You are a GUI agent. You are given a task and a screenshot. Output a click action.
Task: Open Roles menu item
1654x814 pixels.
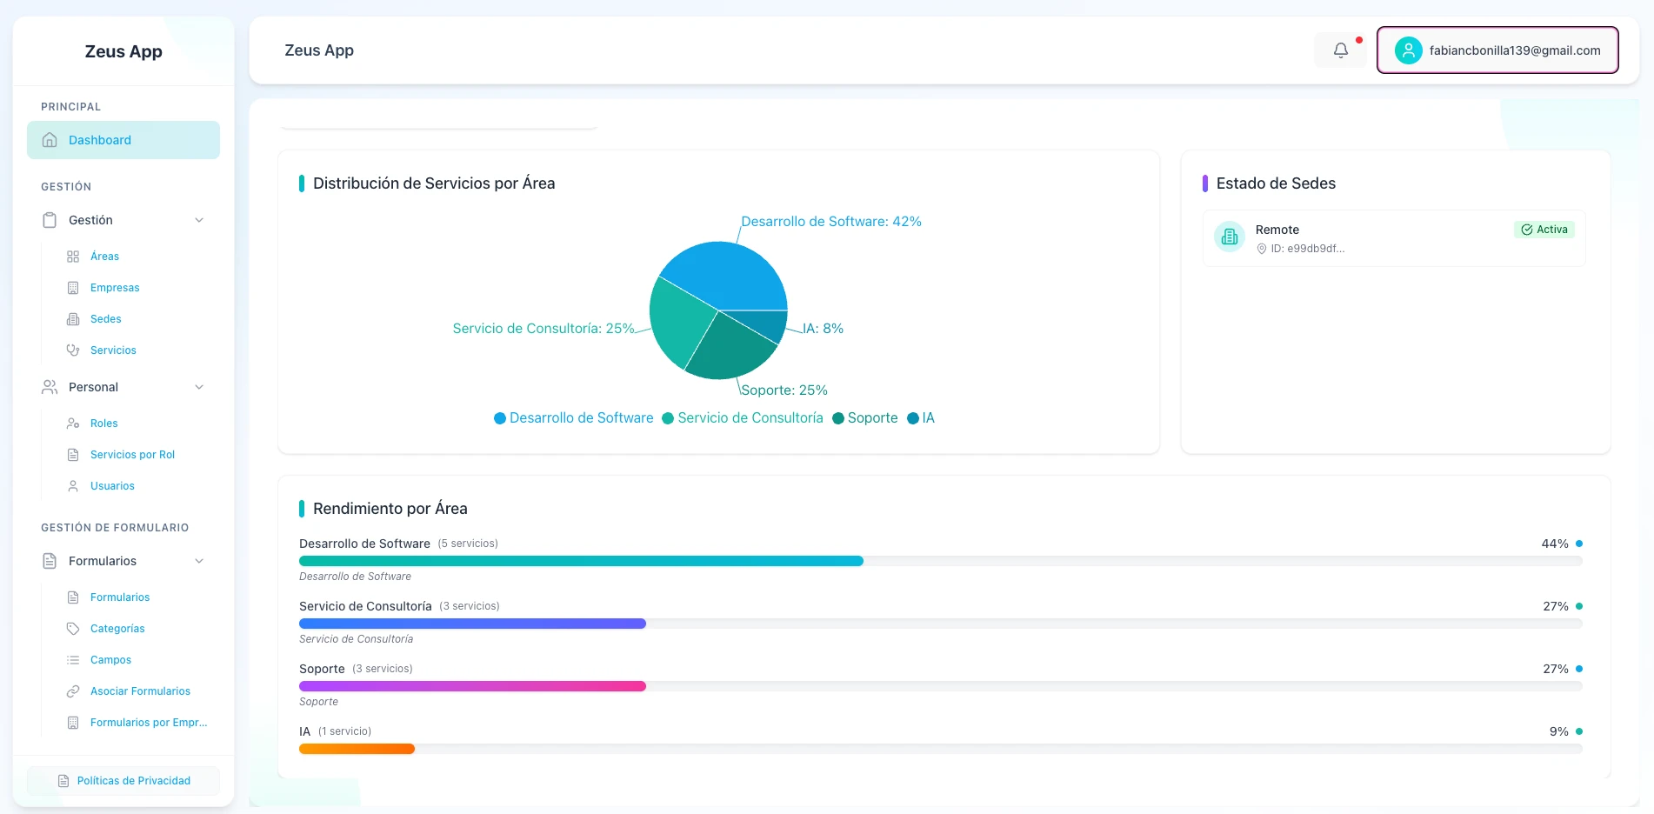[104, 424]
